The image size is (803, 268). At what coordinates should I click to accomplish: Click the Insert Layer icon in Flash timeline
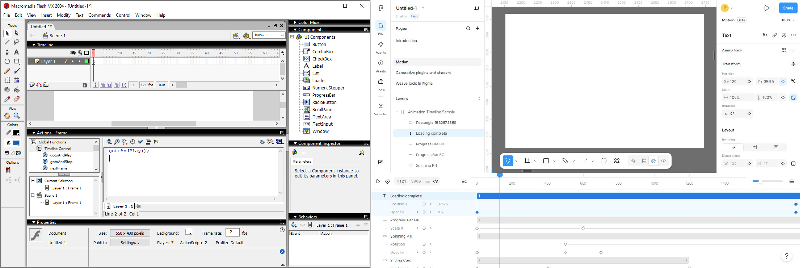tap(32, 85)
